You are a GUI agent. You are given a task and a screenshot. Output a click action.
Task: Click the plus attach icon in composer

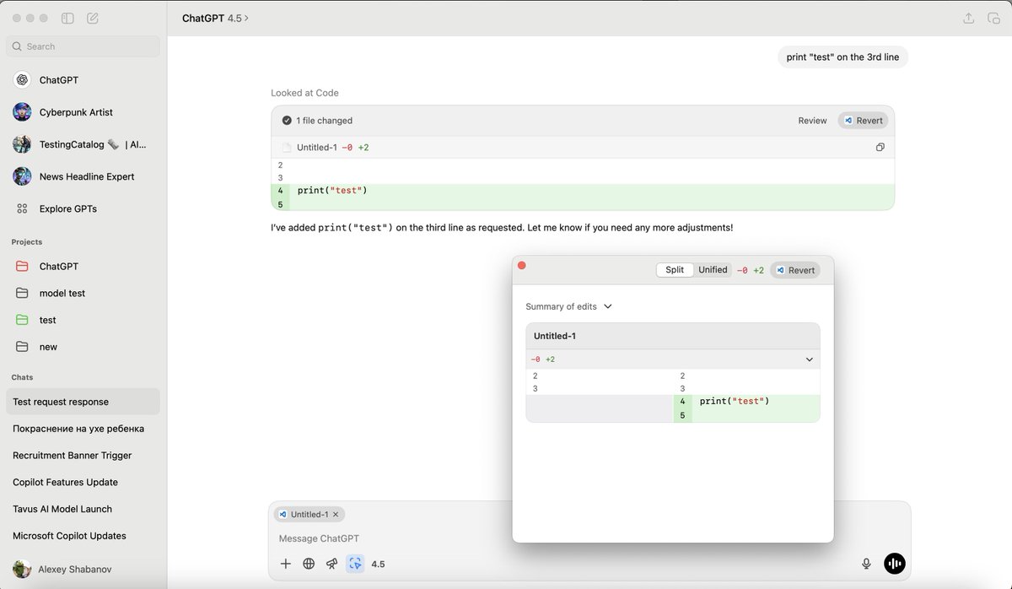(x=286, y=564)
